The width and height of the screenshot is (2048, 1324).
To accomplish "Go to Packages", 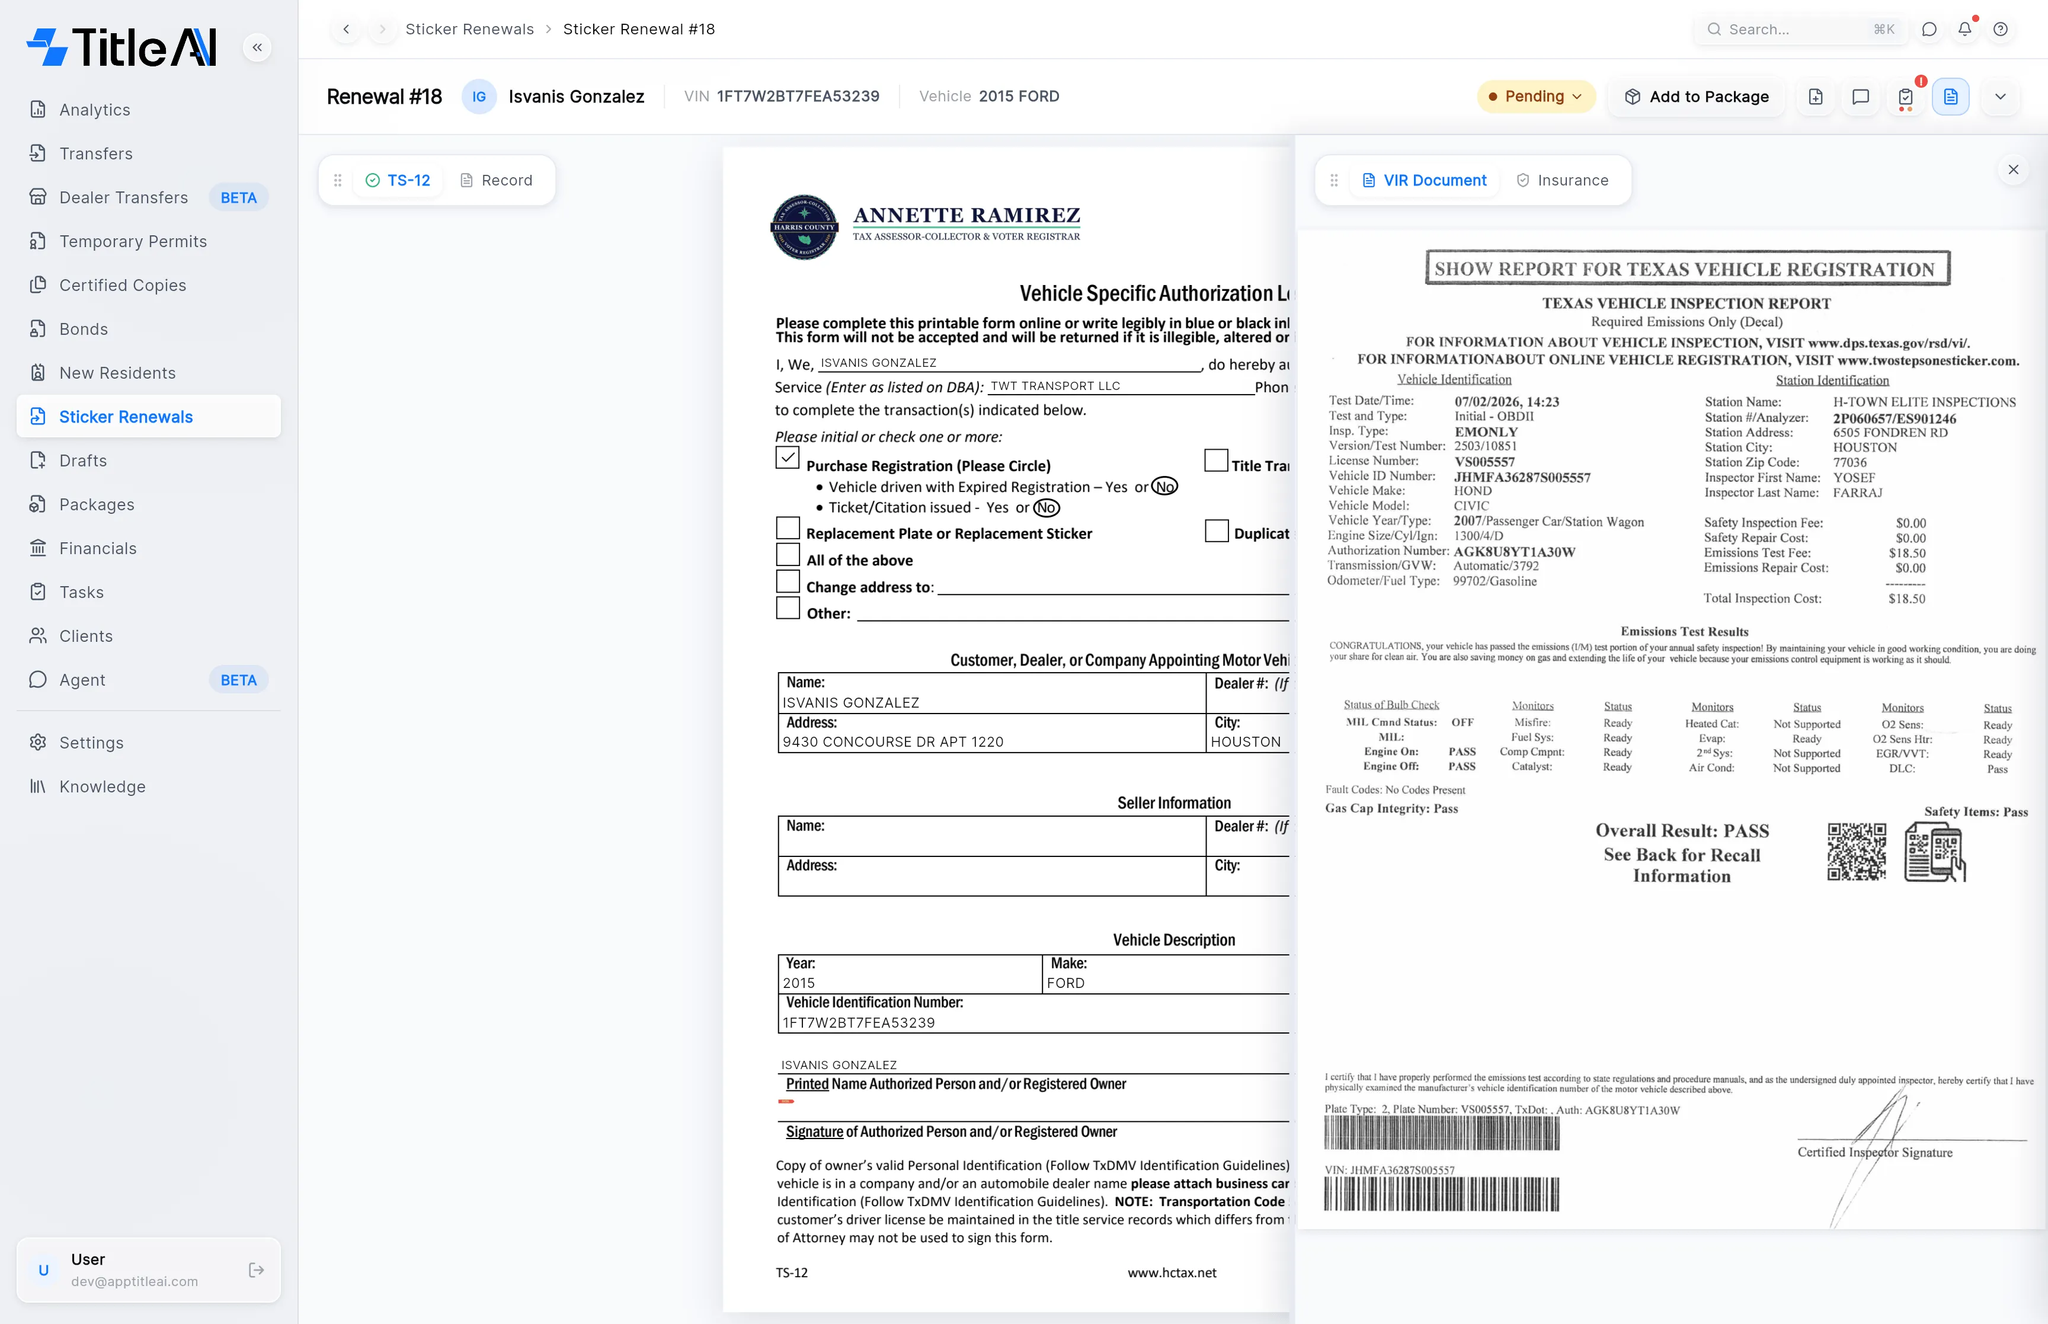I will [x=149, y=504].
